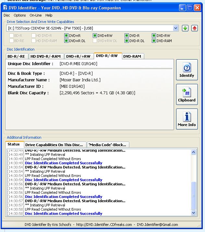Click the 14:30:56 LPP Read Completed line
This screenshot has height=232, width=205.
point(44,192)
